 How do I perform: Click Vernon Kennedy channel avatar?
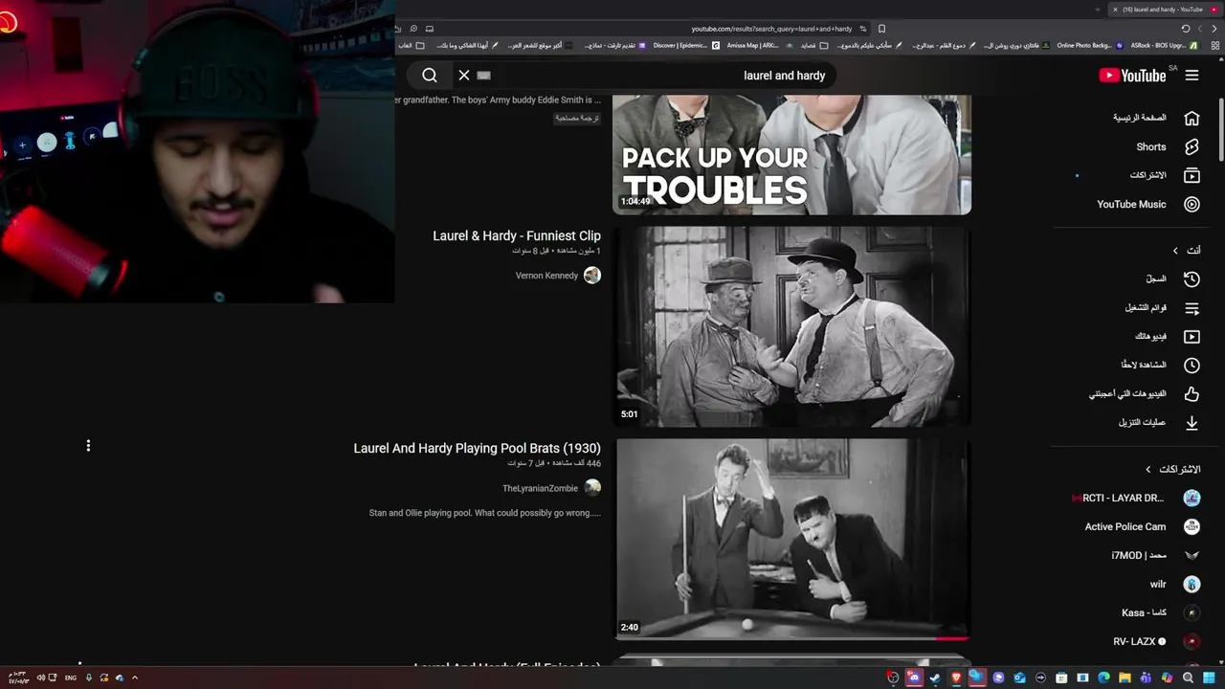[x=592, y=276]
